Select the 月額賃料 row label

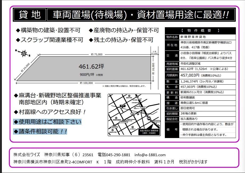(x=172, y=76)
